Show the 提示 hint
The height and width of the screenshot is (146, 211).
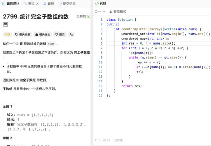[x=60, y=34]
